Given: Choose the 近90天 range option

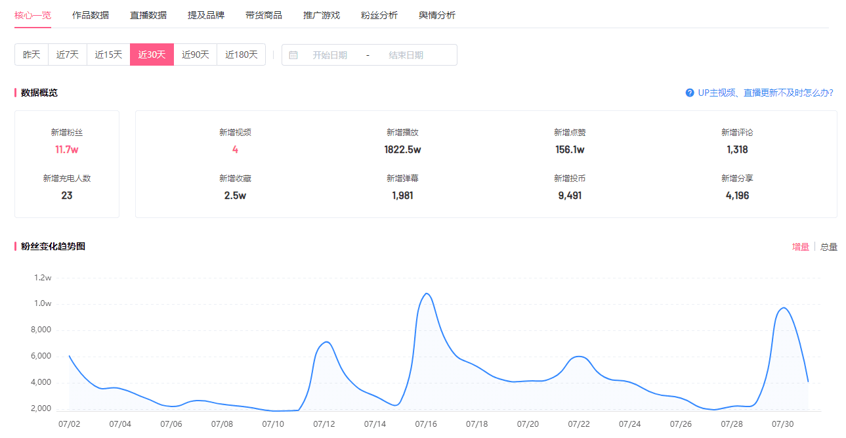Looking at the screenshot, I should (196, 55).
